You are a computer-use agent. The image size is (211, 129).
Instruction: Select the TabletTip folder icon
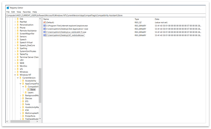pos(18,54)
